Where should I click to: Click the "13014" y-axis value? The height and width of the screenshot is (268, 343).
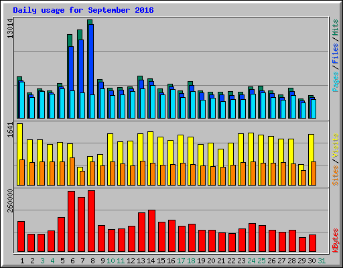[x=10, y=28]
